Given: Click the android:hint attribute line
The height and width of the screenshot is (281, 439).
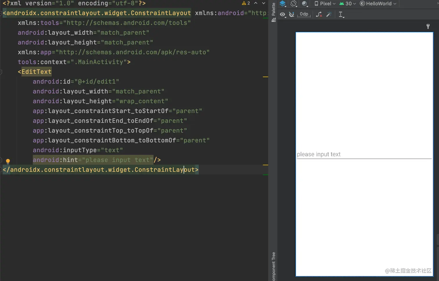Looking at the screenshot, I should click(97, 160).
